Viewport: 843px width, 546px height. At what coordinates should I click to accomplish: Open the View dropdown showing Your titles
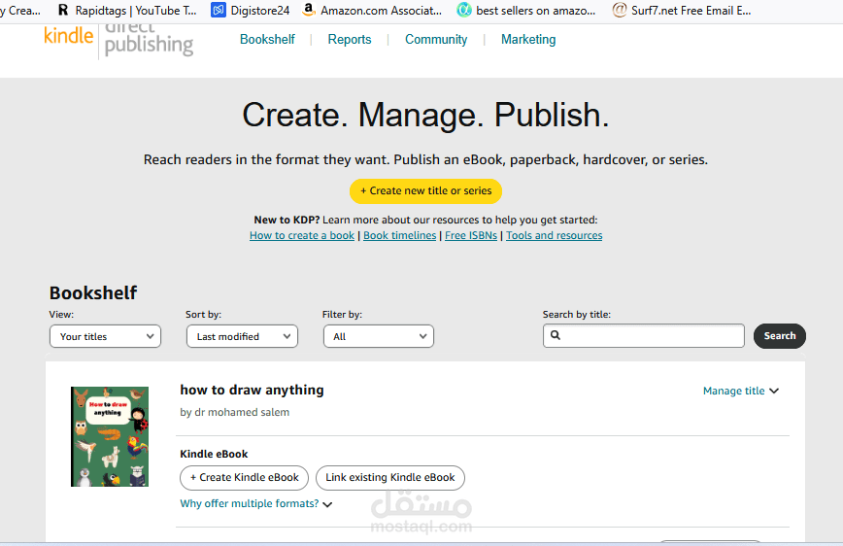[105, 336]
